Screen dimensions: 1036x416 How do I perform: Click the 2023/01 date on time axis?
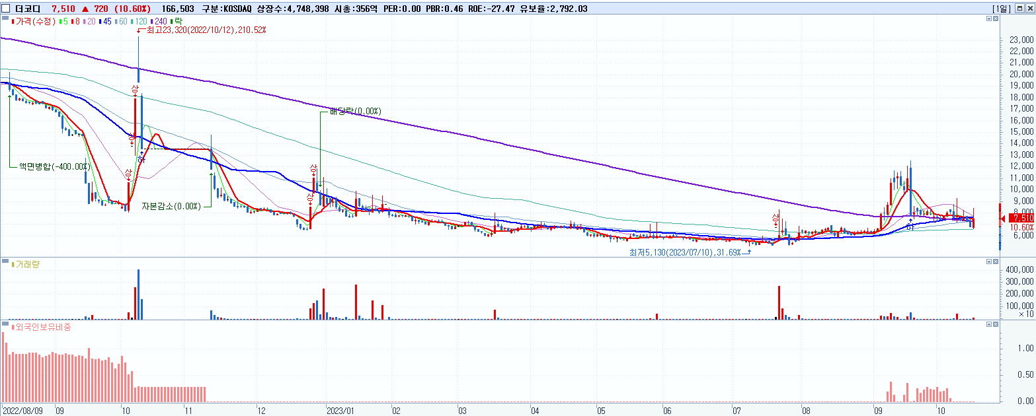pos(341,410)
